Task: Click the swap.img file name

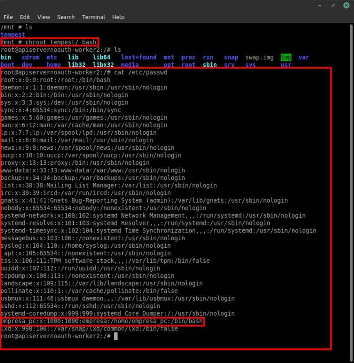Action: [x=259, y=57]
